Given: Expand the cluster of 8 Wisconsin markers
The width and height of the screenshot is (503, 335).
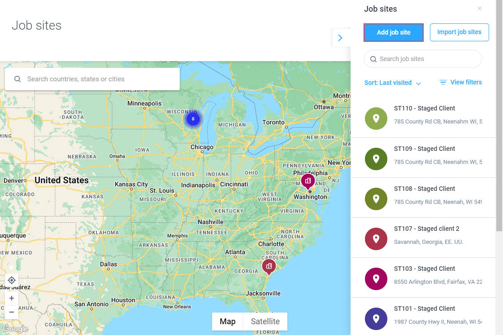Looking at the screenshot, I should pos(193,119).
